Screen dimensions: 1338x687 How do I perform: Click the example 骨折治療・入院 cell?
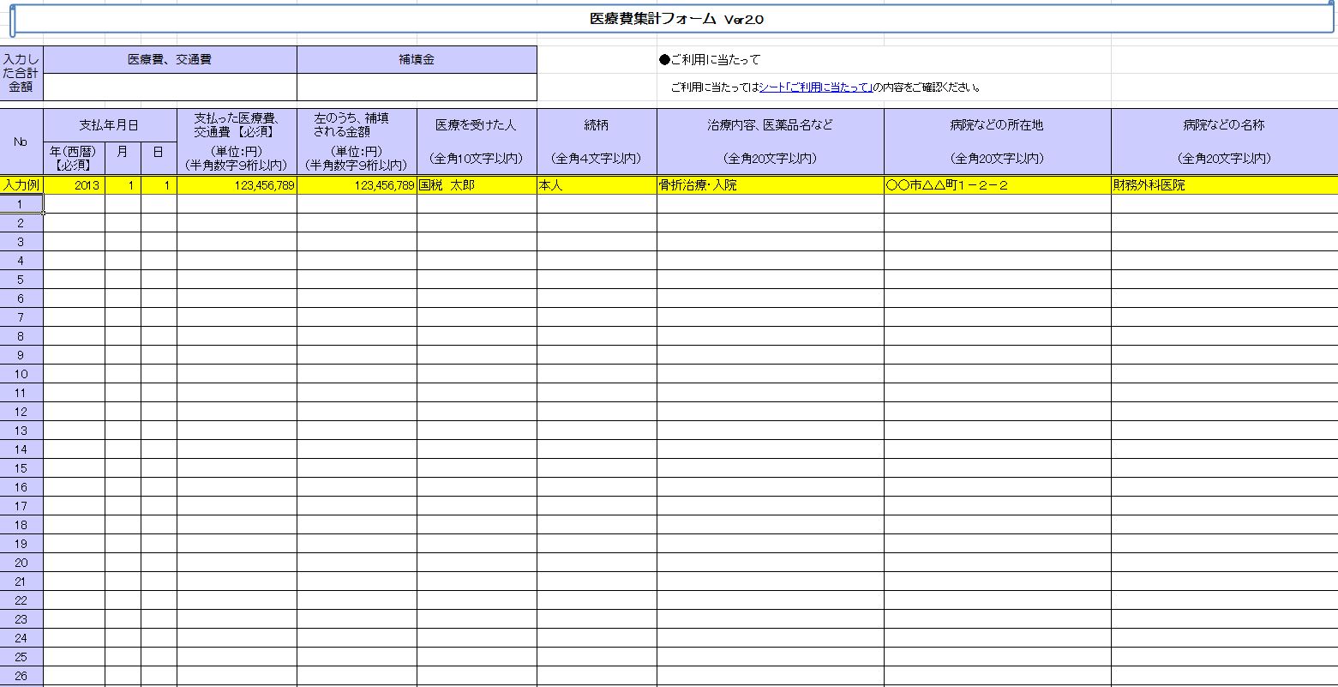coord(771,184)
